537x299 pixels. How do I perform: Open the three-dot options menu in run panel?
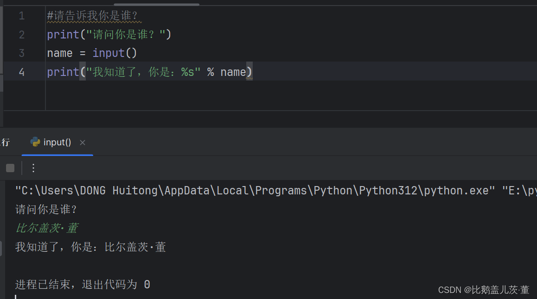(33, 168)
